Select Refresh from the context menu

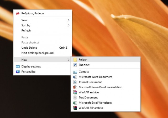tap(26, 31)
